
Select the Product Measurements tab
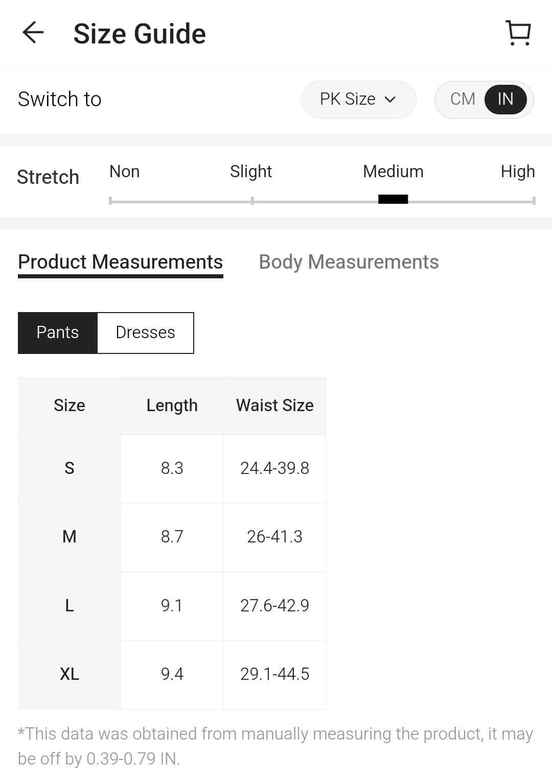(x=120, y=262)
